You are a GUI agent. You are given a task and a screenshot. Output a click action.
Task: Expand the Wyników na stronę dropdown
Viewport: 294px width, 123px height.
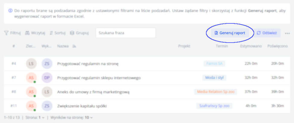(x=89, y=118)
